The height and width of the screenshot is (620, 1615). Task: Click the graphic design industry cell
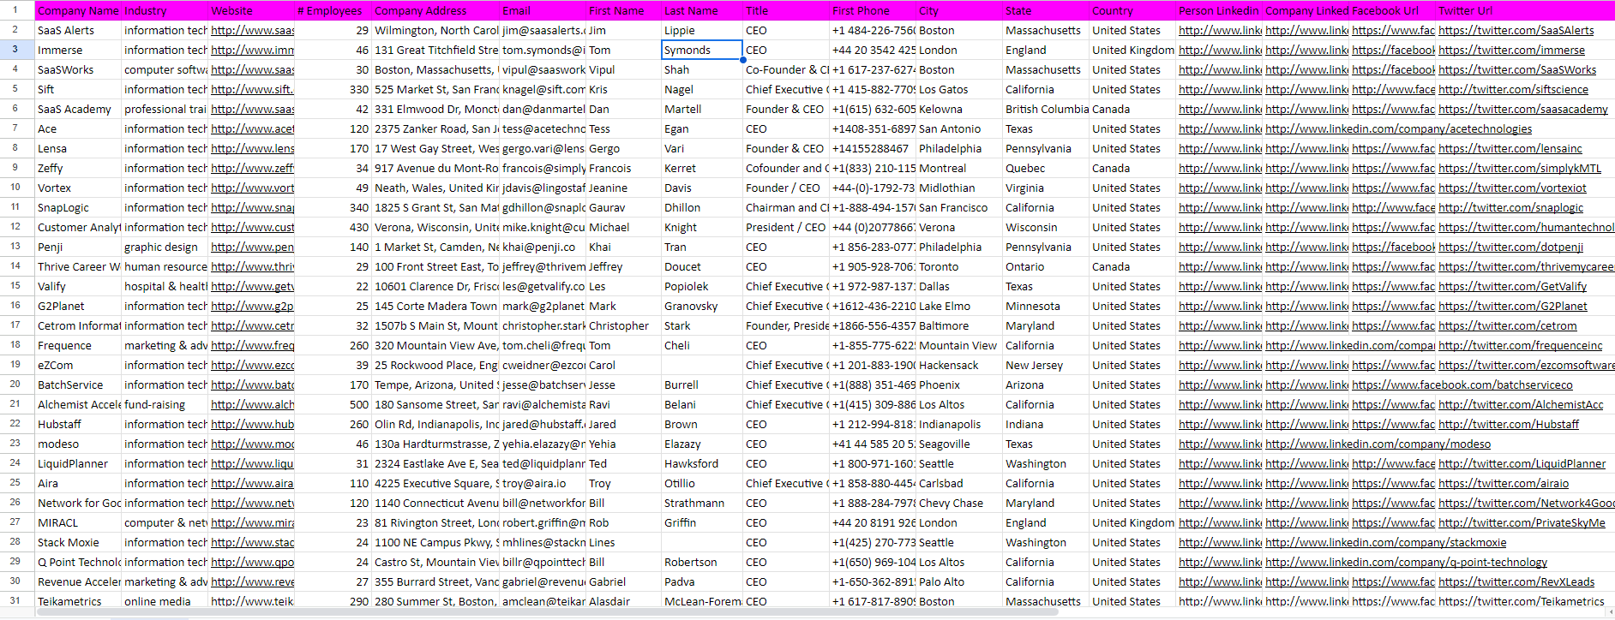[165, 247]
